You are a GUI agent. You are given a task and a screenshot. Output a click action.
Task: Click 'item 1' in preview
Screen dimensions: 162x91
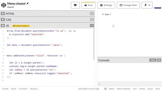108,14
